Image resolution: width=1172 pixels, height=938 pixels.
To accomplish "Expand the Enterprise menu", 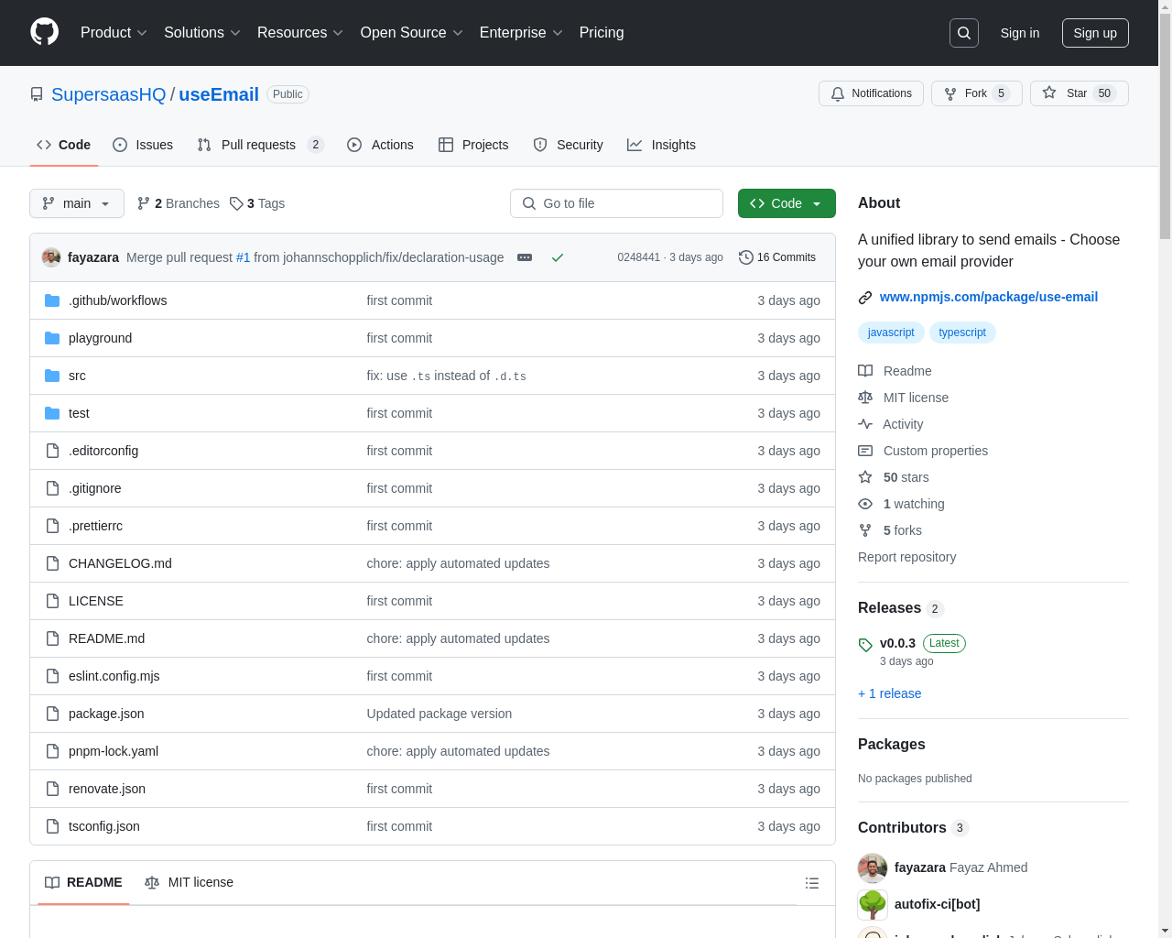I will click(521, 33).
